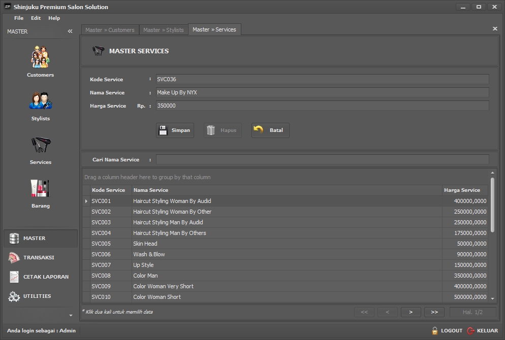Click the Cari Nama Service search field
Screen dimensions: 505x340
pos(322,159)
